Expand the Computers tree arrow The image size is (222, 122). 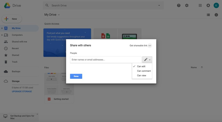(x=2, y=35)
